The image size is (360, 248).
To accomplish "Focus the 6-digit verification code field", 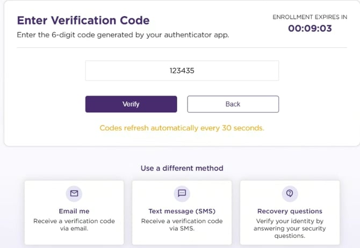I will [x=182, y=70].
